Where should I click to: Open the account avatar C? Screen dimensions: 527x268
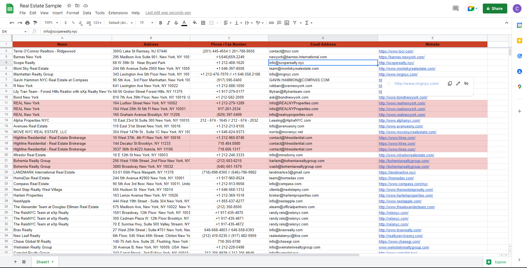(517, 9)
